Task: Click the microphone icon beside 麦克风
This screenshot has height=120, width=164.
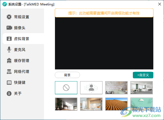Action: coord(9,49)
